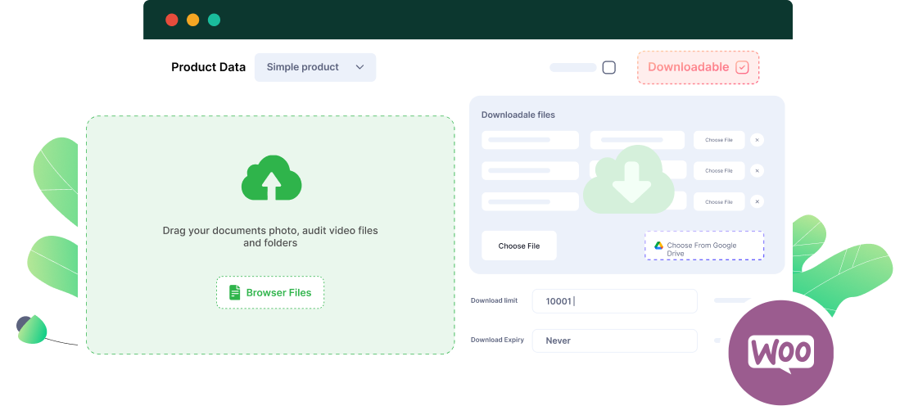Click the Download limit label
The image size is (909, 415).
(x=494, y=300)
